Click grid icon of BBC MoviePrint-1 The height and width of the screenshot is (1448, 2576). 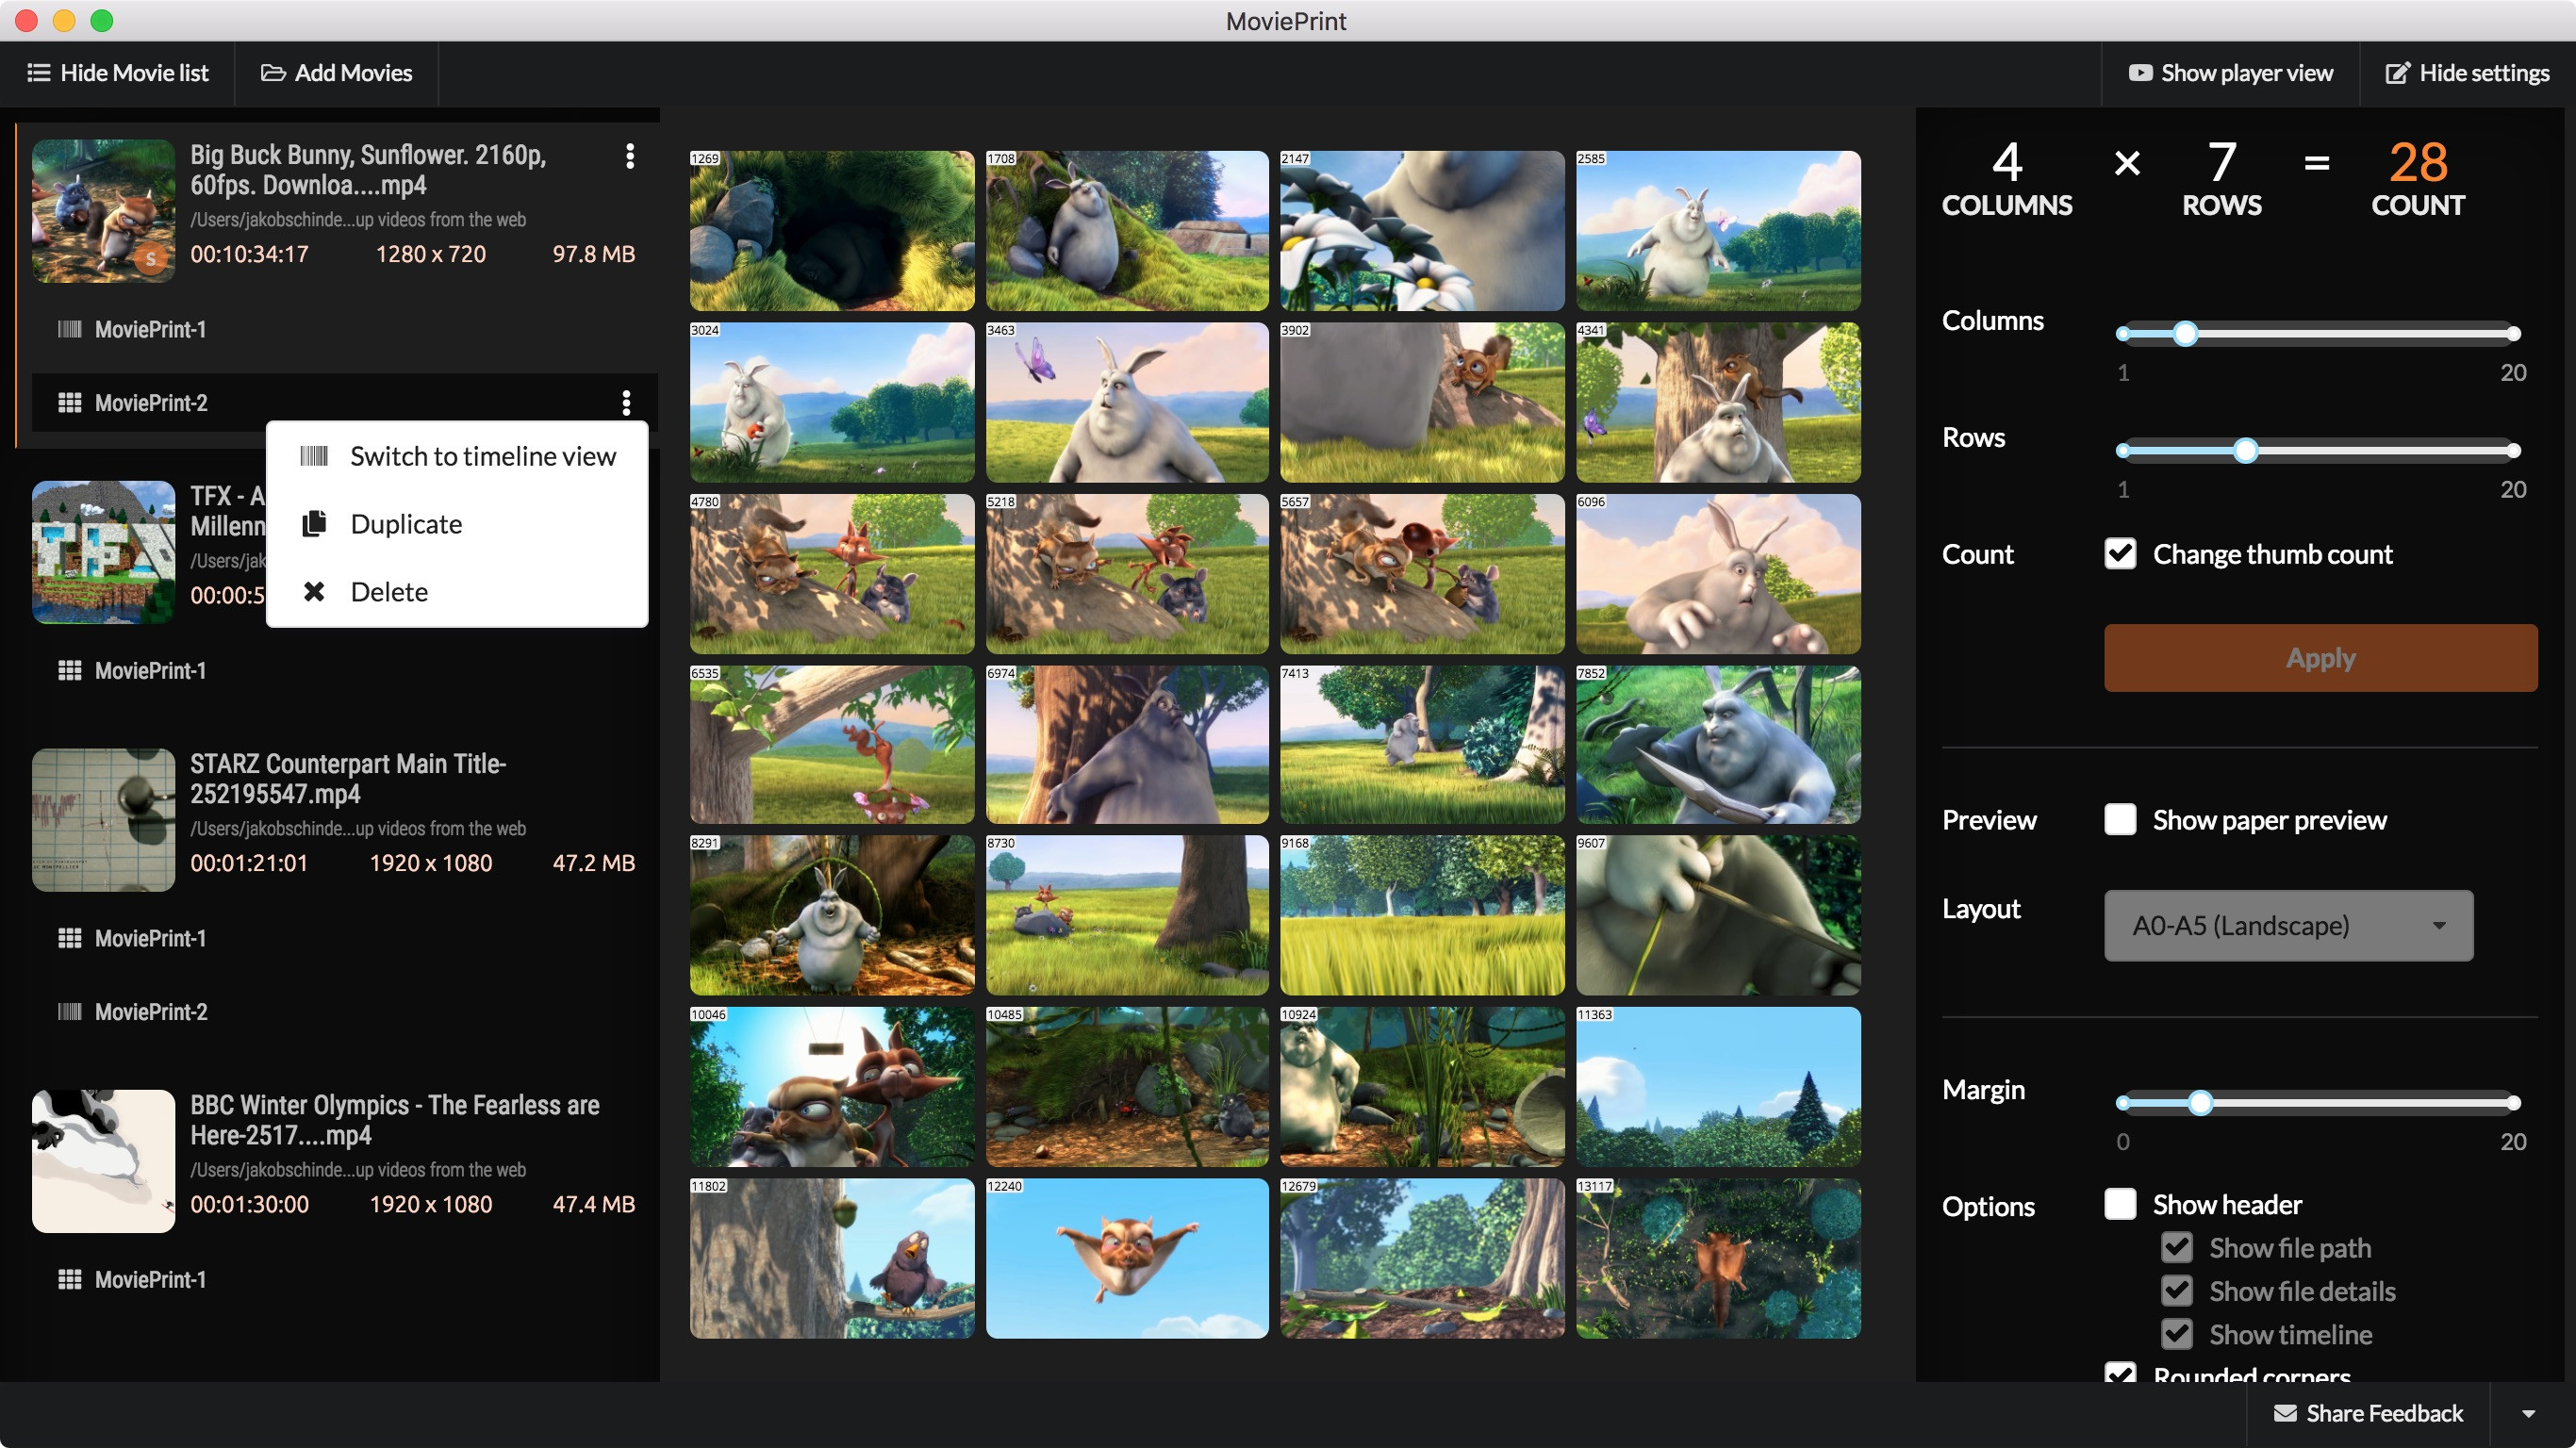69,1279
